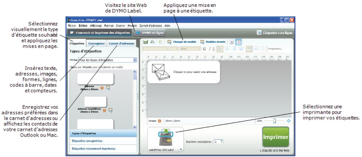Click Imprimer exemplaires number field
Image resolution: width=362 pixels, height=157 pixels.
(x=216, y=142)
